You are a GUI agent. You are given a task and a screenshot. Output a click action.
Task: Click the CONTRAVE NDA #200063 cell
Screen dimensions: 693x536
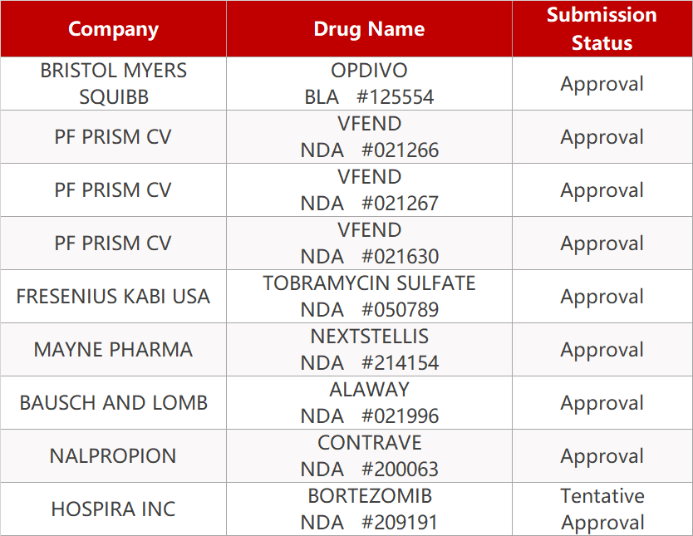pyautogui.click(x=369, y=456)
